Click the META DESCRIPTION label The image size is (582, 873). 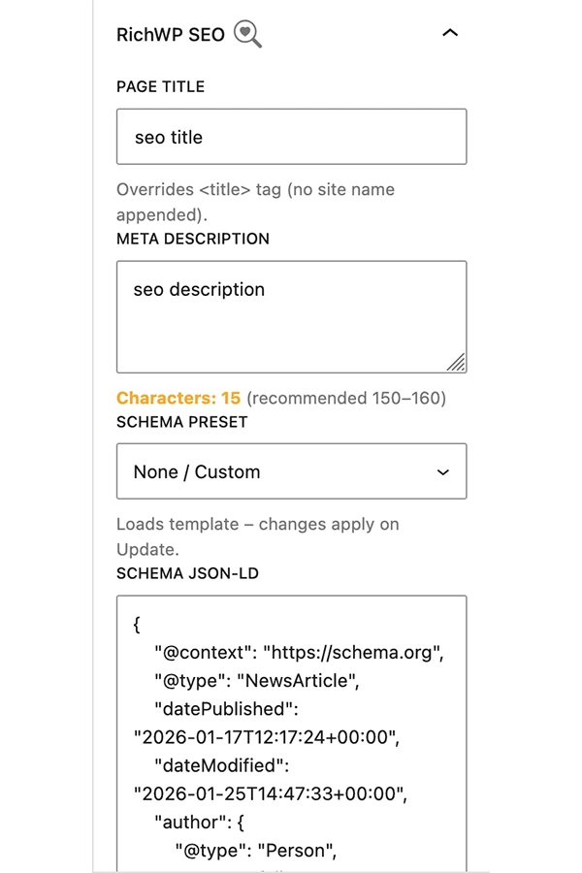193,239
